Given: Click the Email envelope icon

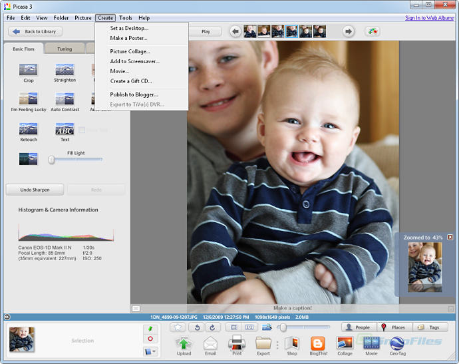Looking at the screenshot, I should [210, 343].
